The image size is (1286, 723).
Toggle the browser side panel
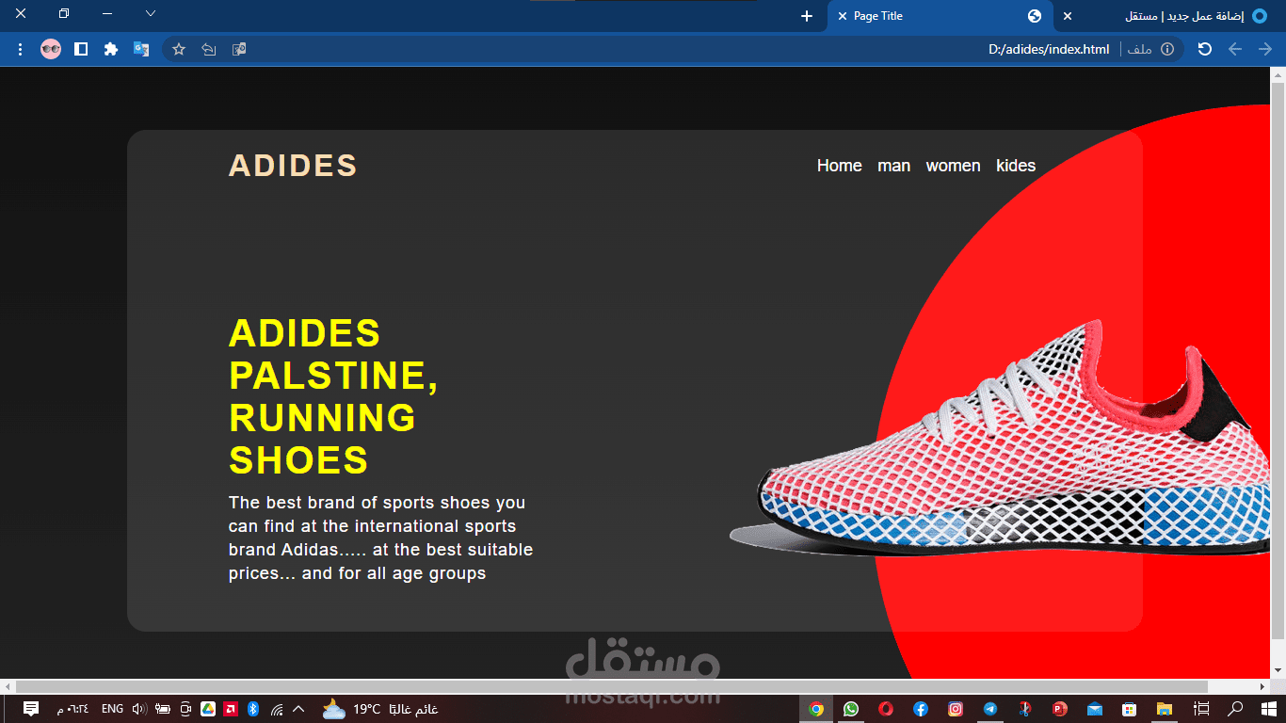(x=81, y=49)
